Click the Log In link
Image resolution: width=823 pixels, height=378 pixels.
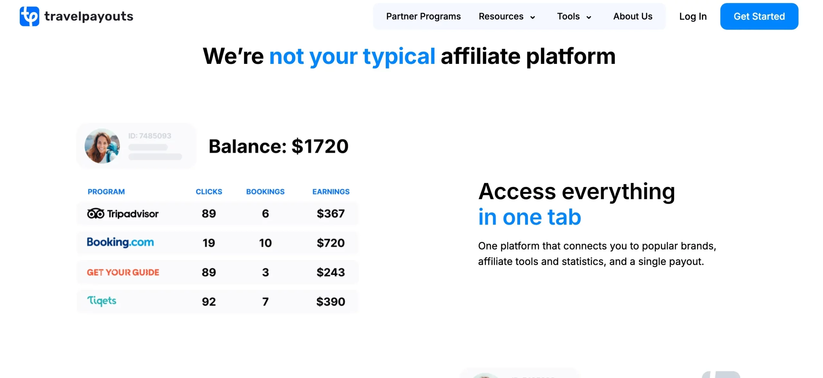(692, 16)
